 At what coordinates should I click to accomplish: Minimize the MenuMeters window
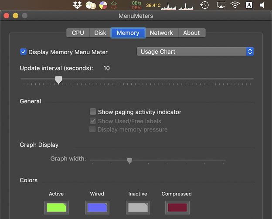(x=16, y=16)
